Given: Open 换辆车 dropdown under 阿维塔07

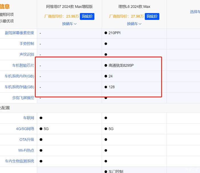Looking at the screenshot, I should [69, 24].
